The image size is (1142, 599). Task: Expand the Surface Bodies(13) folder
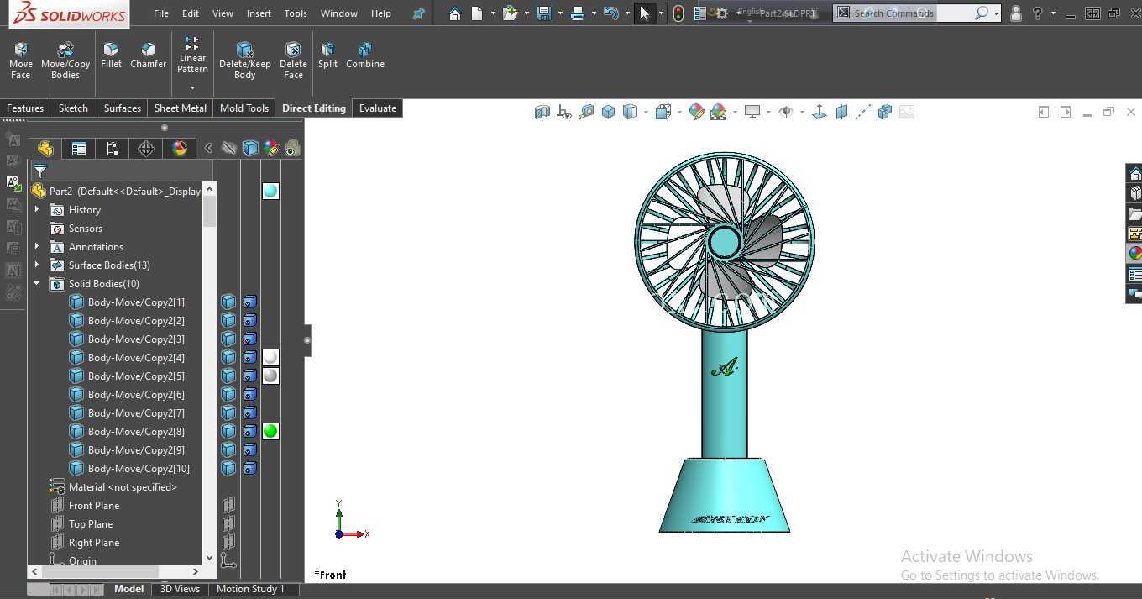tap(37, 265)
